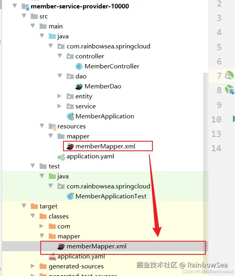This screenshot has width=235, height=276.
Task: Collapse the blue java source folder under main
Action: tap(42, 36)
